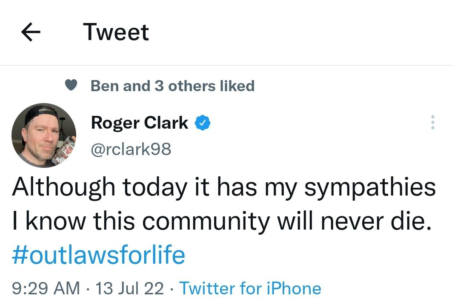The width and height of the screenshot is (452, 305).
Task: Open the Roger Clark display name
Action: pyautogui.click(x=139, y=123)
